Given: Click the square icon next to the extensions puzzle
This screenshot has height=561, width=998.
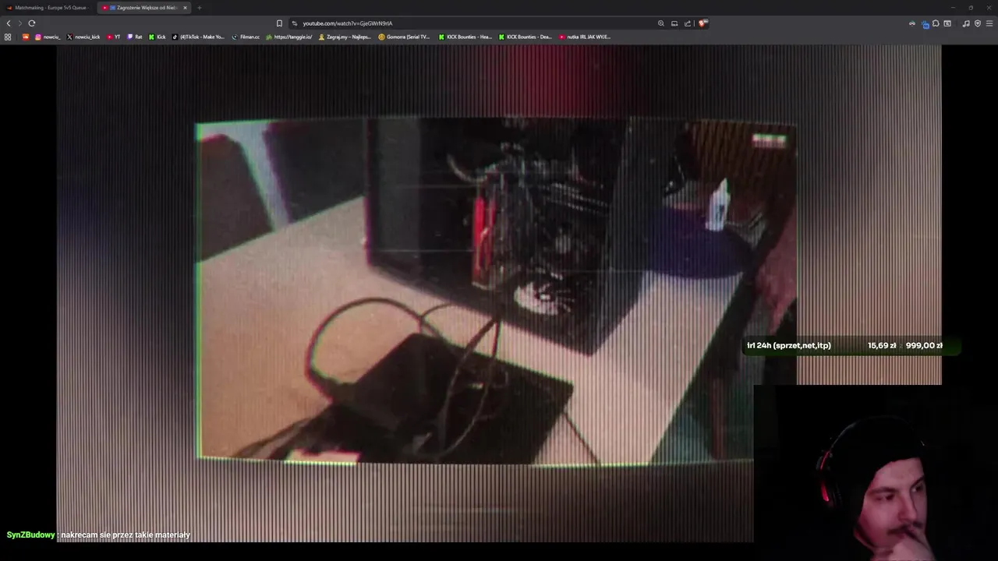Looking at the screenshot, I should (947, 23).
